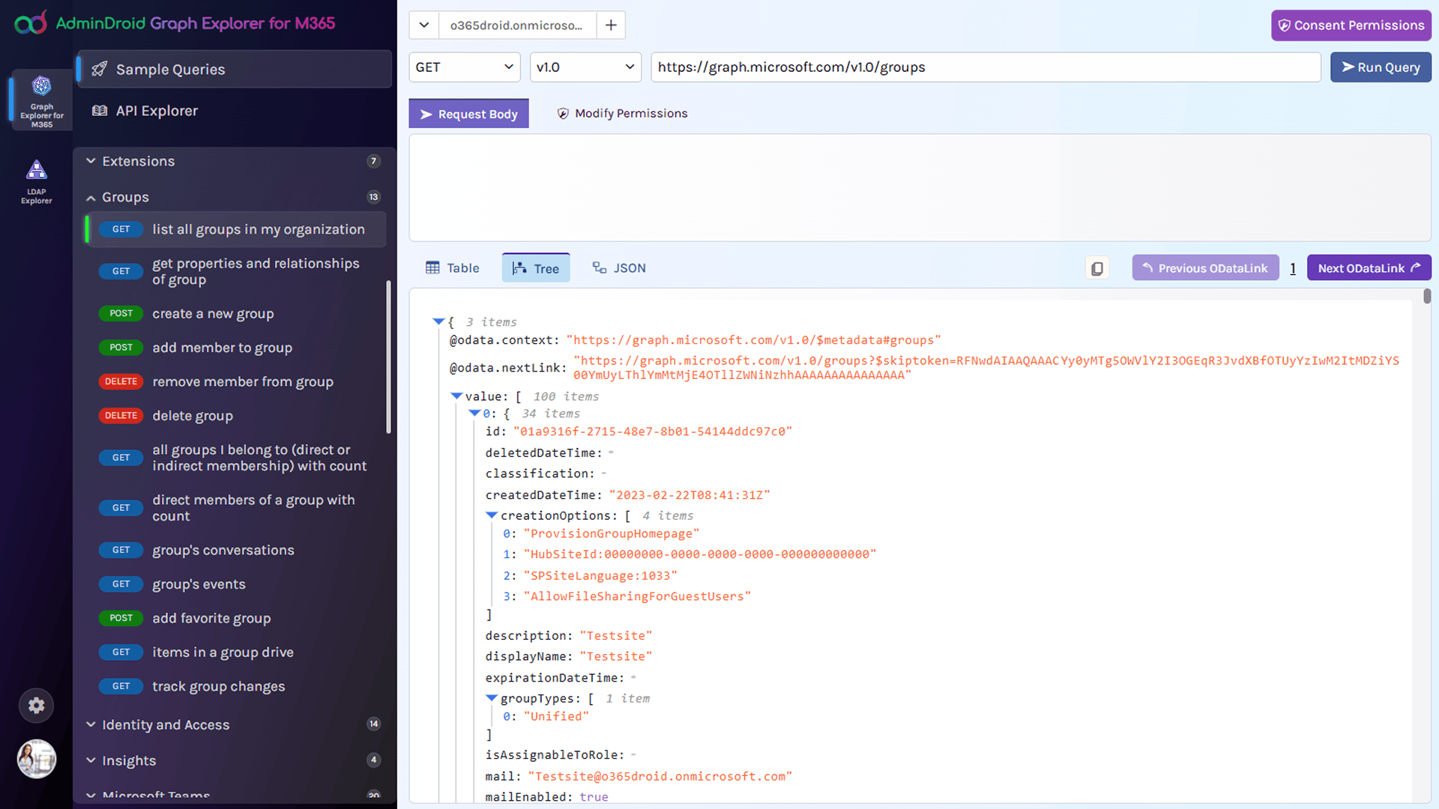This screenshot has height=809, width=1439.
Task: Switch to the JSON view tab
Action: click(x=619, y=268)
